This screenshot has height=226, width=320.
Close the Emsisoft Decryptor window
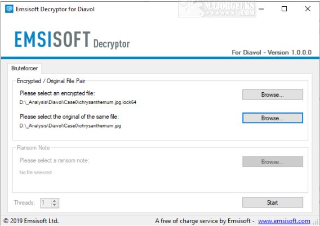308,9
